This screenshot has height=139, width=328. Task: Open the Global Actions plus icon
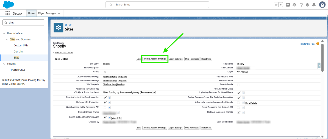click(x=288, y=5)
